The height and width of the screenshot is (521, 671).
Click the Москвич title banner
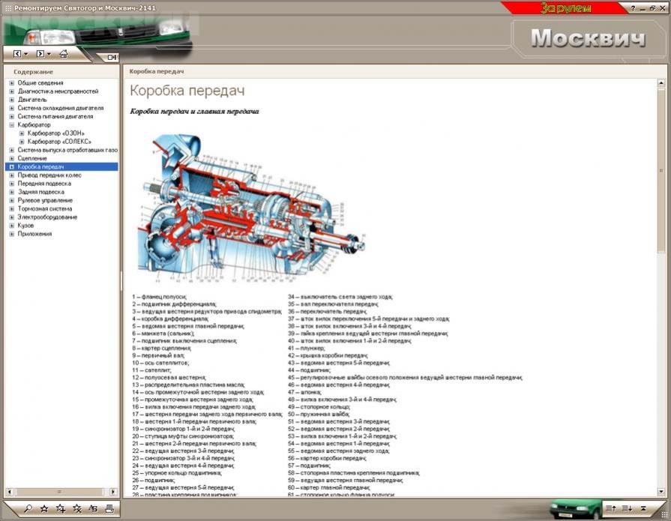[588, 38]
